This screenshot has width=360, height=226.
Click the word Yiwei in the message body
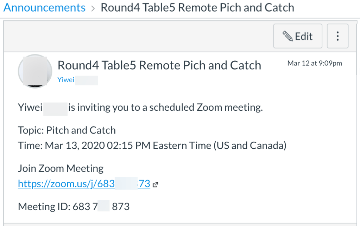(x=30, y=107)
